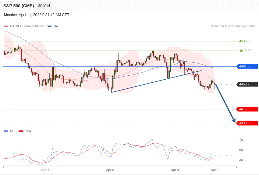Select the 30 MIN timeframe badge
Viewport: 259px width, 175px height.
click(44, 6)
